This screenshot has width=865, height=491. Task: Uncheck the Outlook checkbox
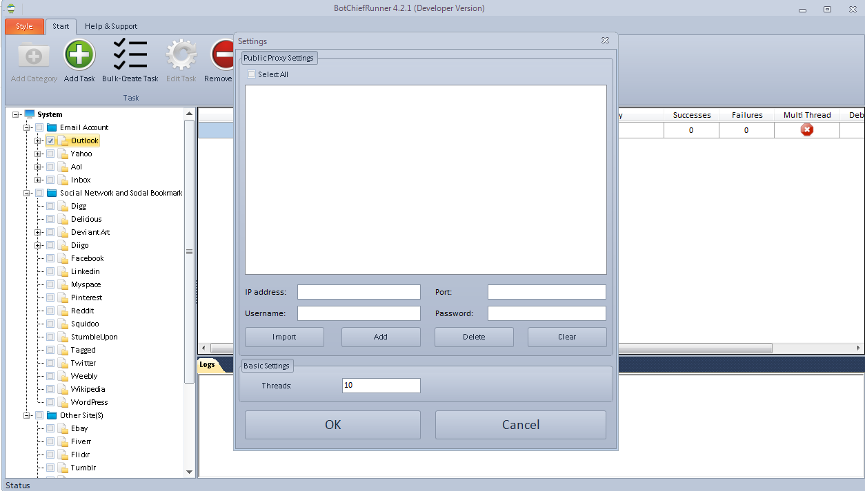coord(50,140)
